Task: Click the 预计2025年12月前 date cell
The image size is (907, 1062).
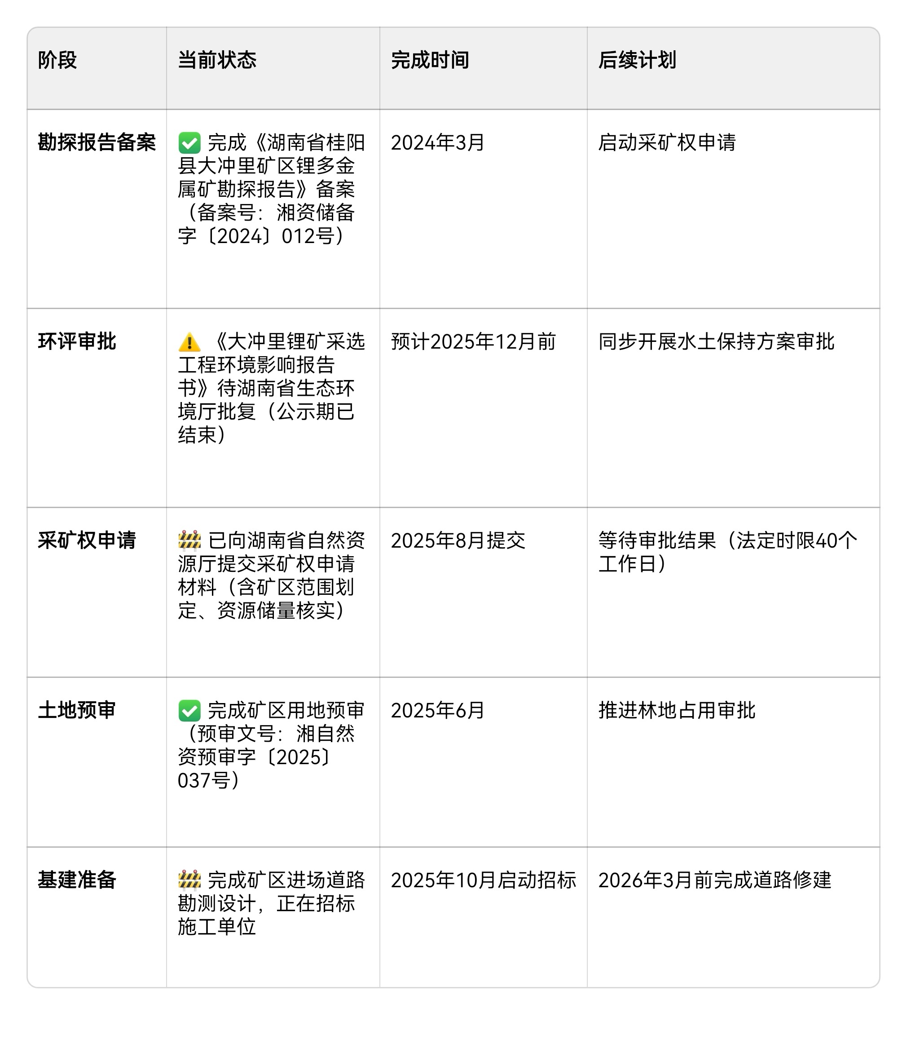Action: (473, 341)
